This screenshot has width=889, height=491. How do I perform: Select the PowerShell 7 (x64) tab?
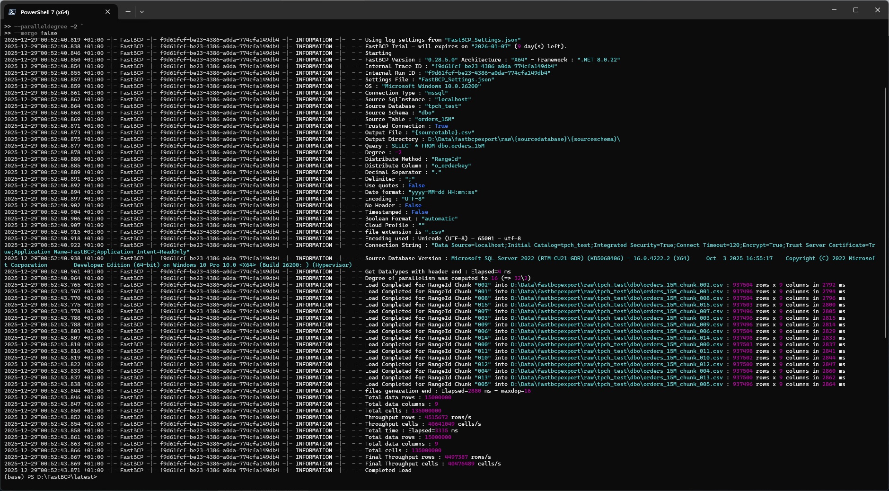(x=61, y=12)
